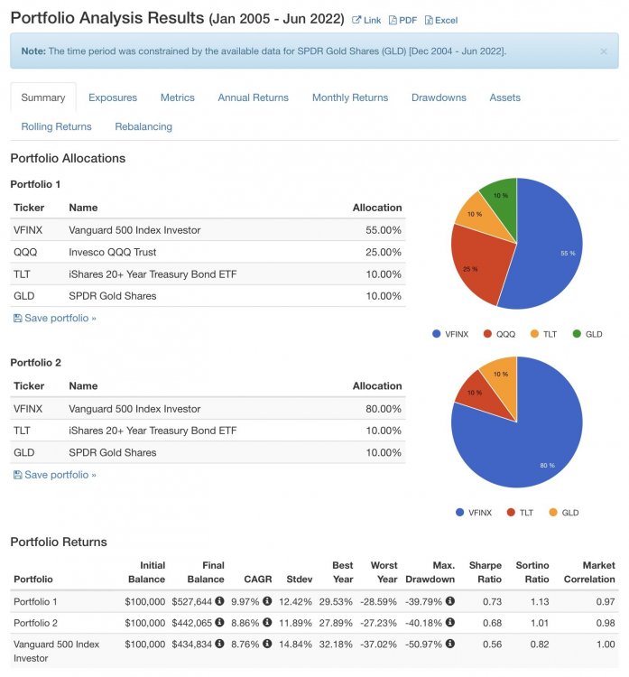Download results as Excel
The width and height of the screenshot is (629, 677).
pyautogui.click(x=440, y=20)
